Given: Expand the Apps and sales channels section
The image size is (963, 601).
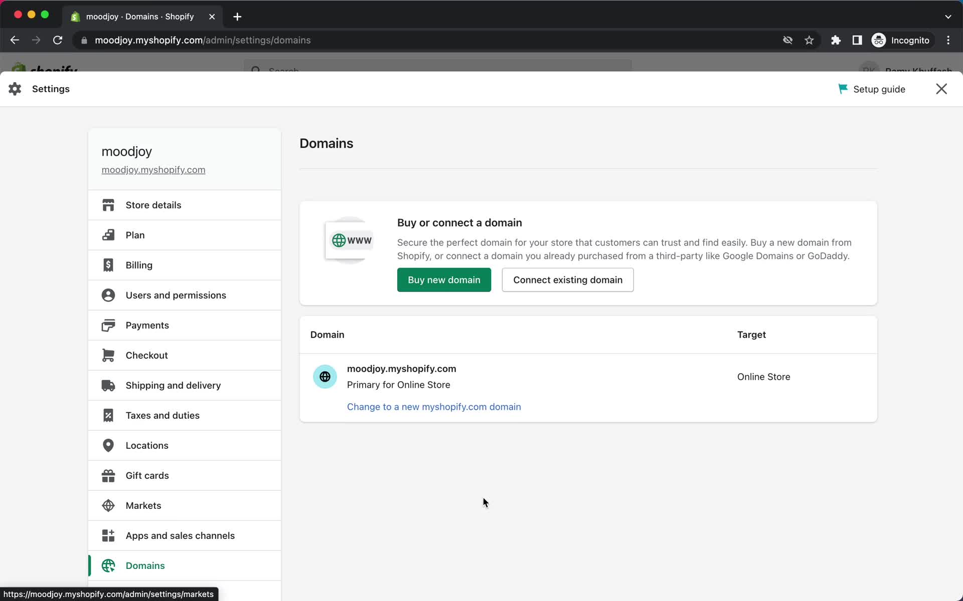Looking at the screenshot, I should pos(180,535).
